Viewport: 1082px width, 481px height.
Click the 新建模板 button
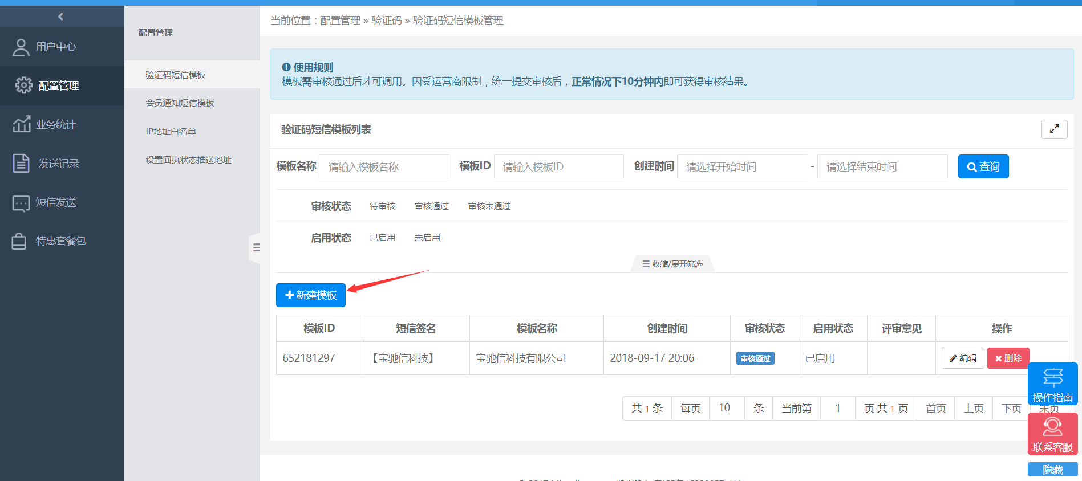[x=311, y=295]
